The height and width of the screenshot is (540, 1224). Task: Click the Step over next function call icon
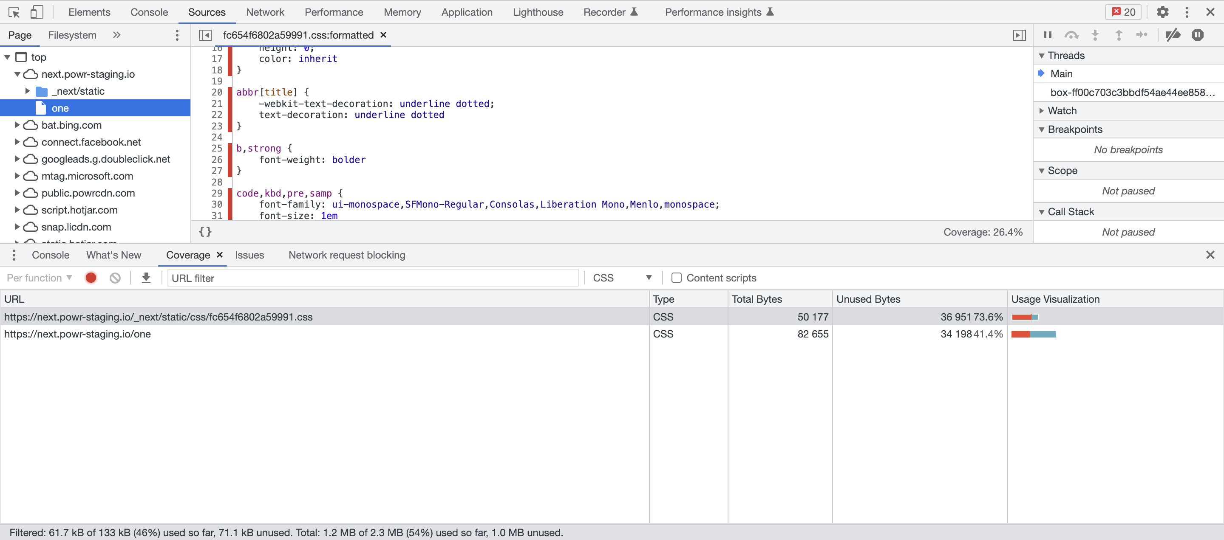pos(1071,35)
